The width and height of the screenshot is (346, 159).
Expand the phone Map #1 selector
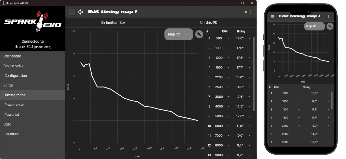click(x=314, y=26)
